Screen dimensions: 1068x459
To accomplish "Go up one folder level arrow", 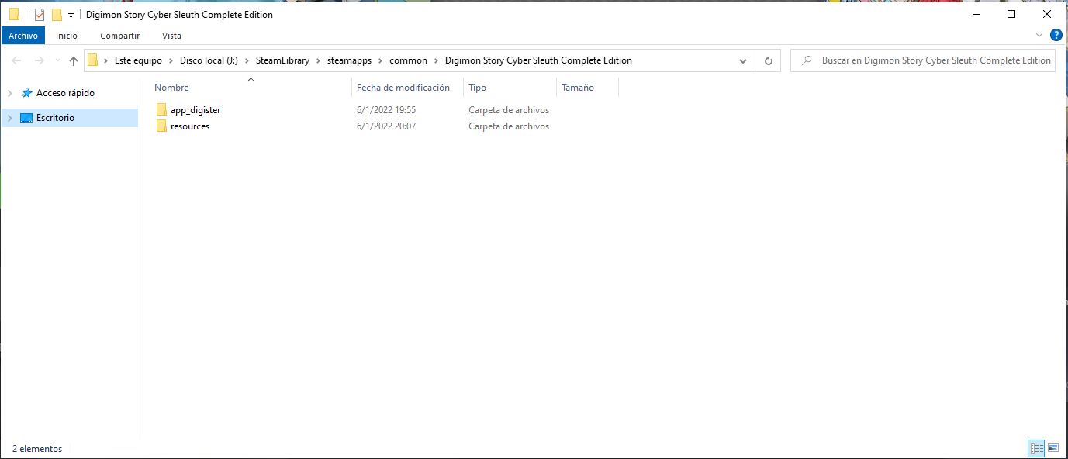I will [74, 60].
